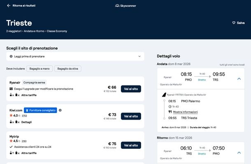Open the Skyscanner logo home link

coord(125,6)
